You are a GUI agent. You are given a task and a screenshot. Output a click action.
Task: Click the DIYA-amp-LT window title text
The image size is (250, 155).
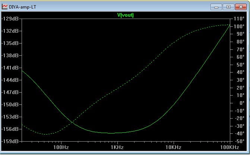pos(22,7)
